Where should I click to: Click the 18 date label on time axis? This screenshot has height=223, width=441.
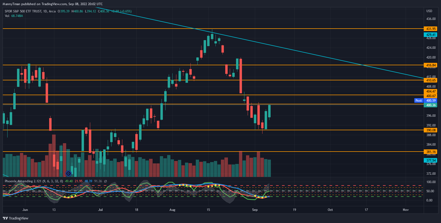(x=136, y=210)
